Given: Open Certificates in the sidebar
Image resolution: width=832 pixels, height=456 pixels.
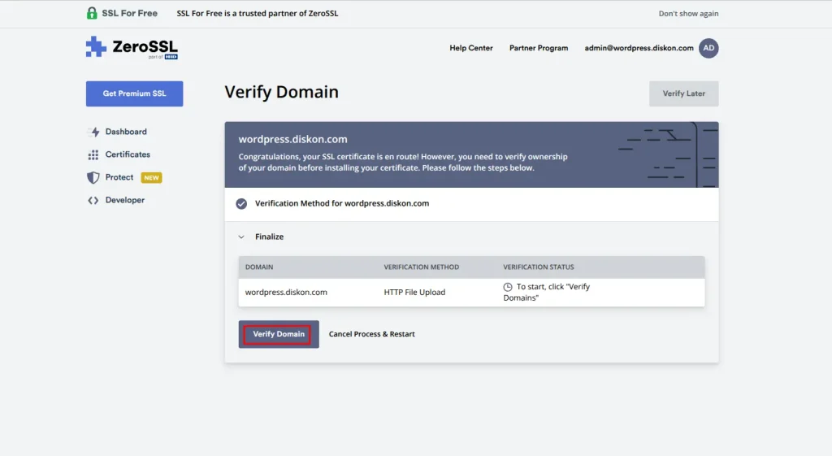Looking at the screenshot, I should tap(128, 154).
